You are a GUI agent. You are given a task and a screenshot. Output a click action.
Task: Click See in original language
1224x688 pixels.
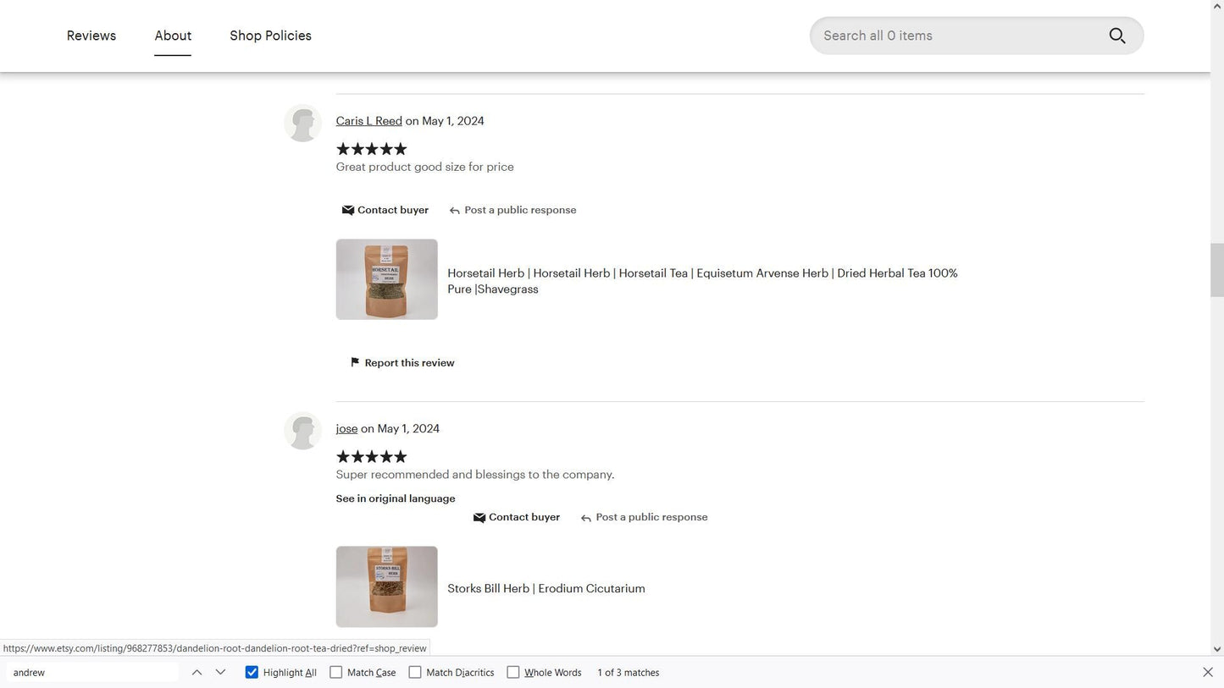[x=396, y=498]
